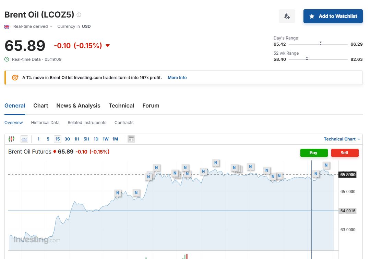Click the Day's Range slider marker
This screenshot has height=259, width=371.
click(x=320, y=43)
